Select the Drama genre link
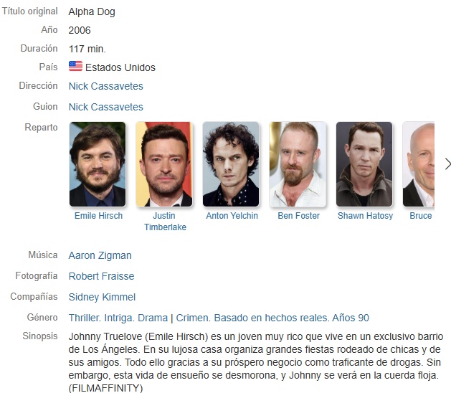The width and height of the screenshot is (451, 393). click(x=153, y=318)
